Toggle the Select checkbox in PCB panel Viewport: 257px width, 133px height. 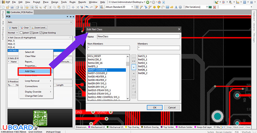point(21,33)
